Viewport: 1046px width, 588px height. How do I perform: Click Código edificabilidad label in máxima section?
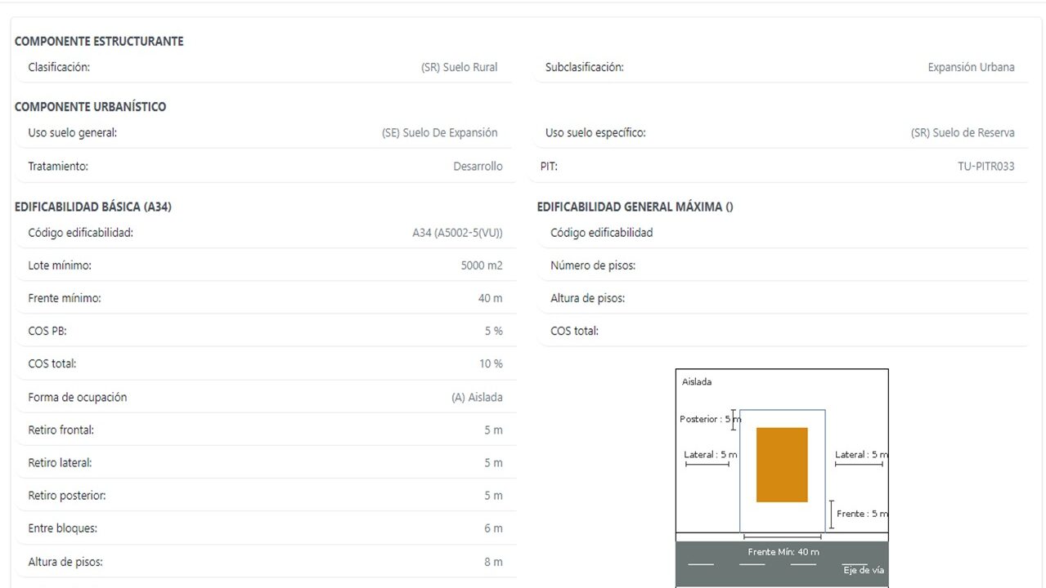click(602, 234)
